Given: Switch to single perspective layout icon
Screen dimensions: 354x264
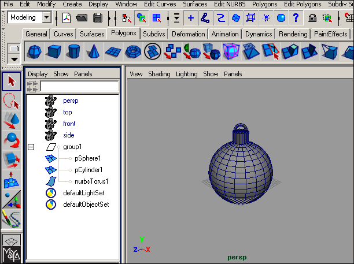Looking at the screenshot, I should (x=12, y=241).
